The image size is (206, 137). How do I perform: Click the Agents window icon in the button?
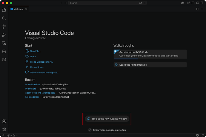89,119
